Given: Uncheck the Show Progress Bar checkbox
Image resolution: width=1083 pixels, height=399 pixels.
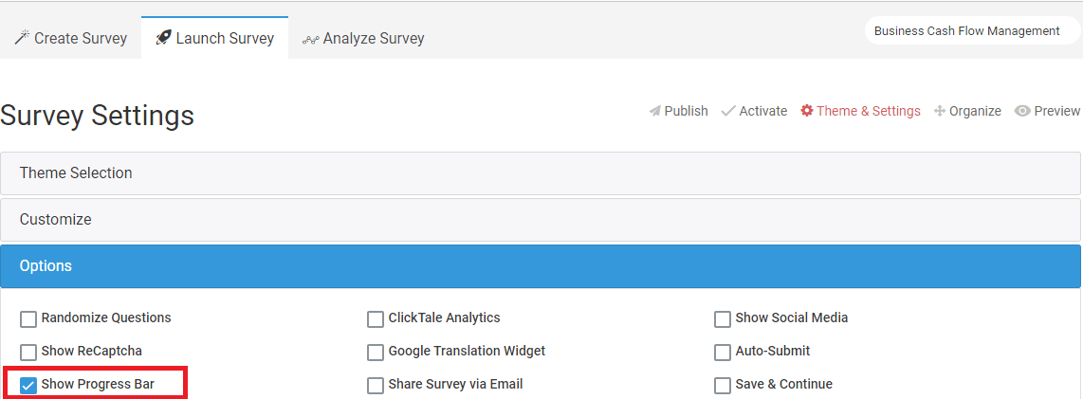Looking at the screenshot, I should (x=28, y=385).
